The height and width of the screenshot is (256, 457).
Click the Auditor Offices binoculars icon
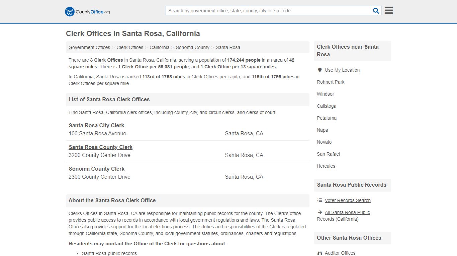tap(320, 253)
